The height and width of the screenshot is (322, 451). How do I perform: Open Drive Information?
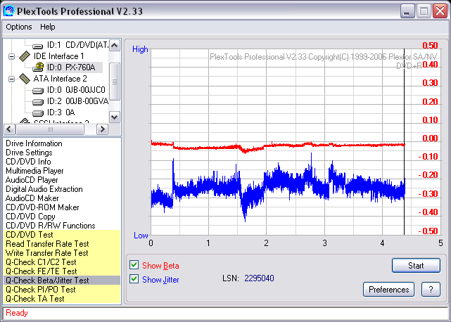coord(34,143)
